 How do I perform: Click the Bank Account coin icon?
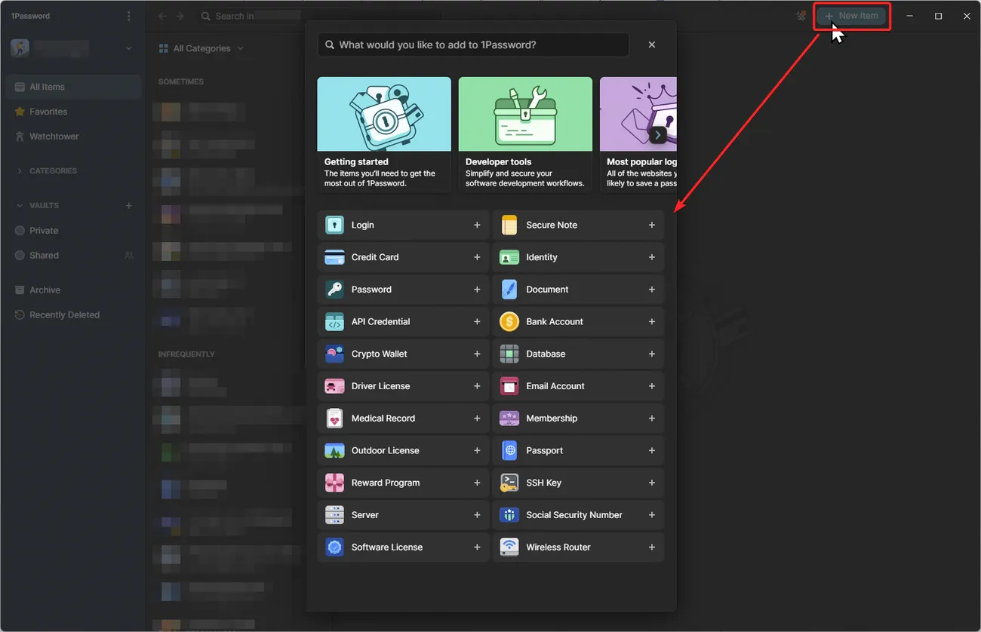pos(509,322)
